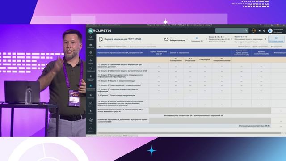Click the 8.3 Реализация column header
Image resolution: width=286 pixels, height=161 pixels.
coord(190,59)
